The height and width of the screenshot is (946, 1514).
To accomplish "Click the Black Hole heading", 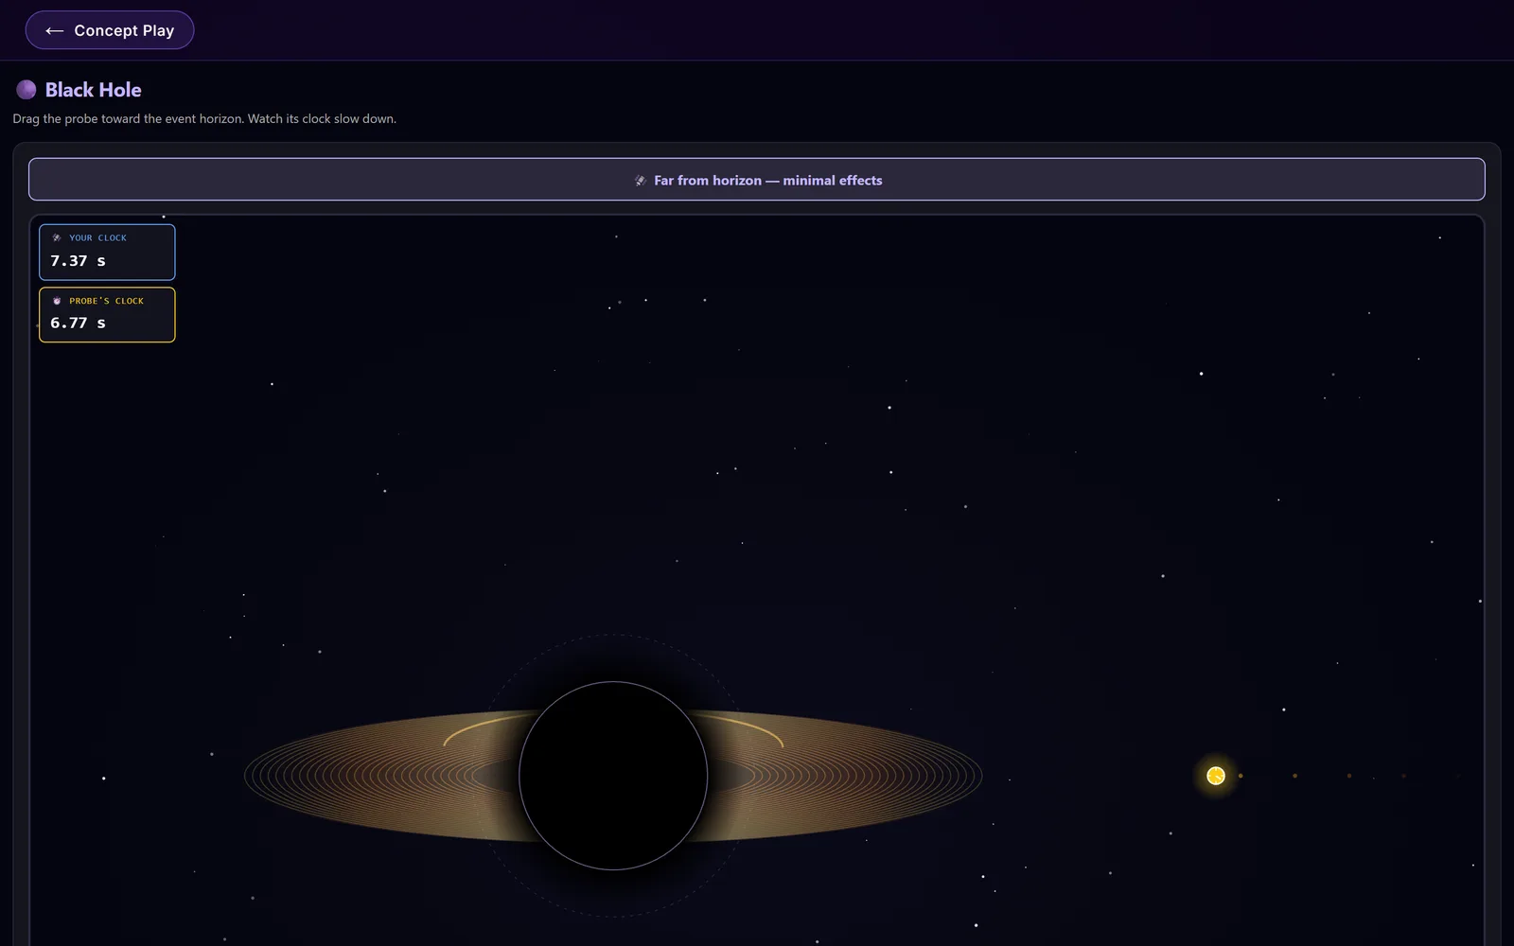I will [94, 90].
